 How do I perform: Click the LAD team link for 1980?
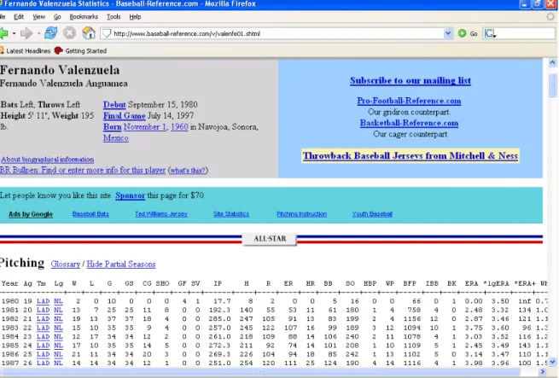(44, 301)
